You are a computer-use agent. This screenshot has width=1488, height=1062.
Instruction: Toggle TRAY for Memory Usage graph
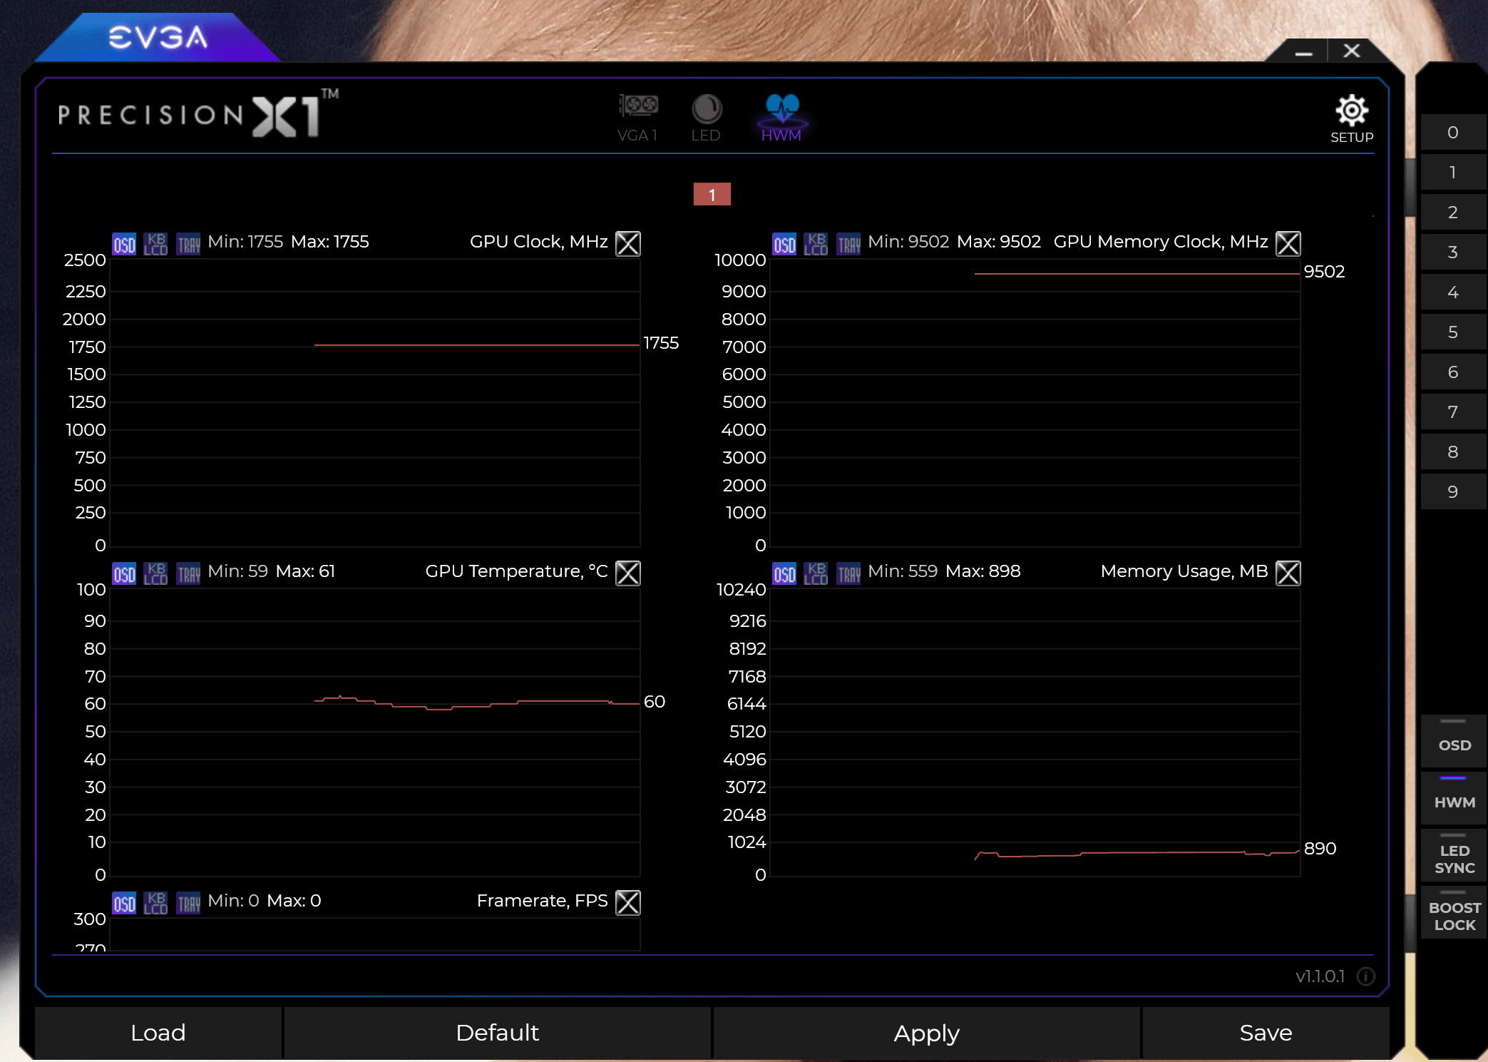[x=848, y=573]
